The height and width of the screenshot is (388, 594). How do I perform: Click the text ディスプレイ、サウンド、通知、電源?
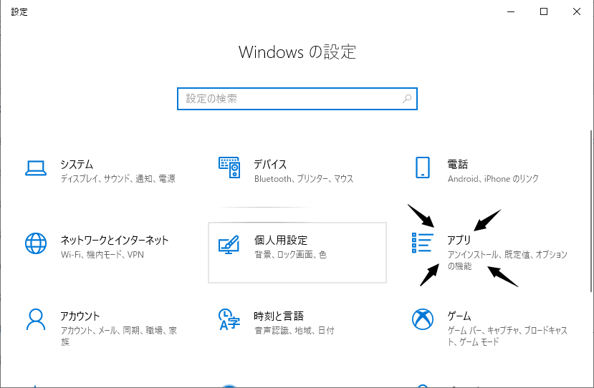point(118,179)
